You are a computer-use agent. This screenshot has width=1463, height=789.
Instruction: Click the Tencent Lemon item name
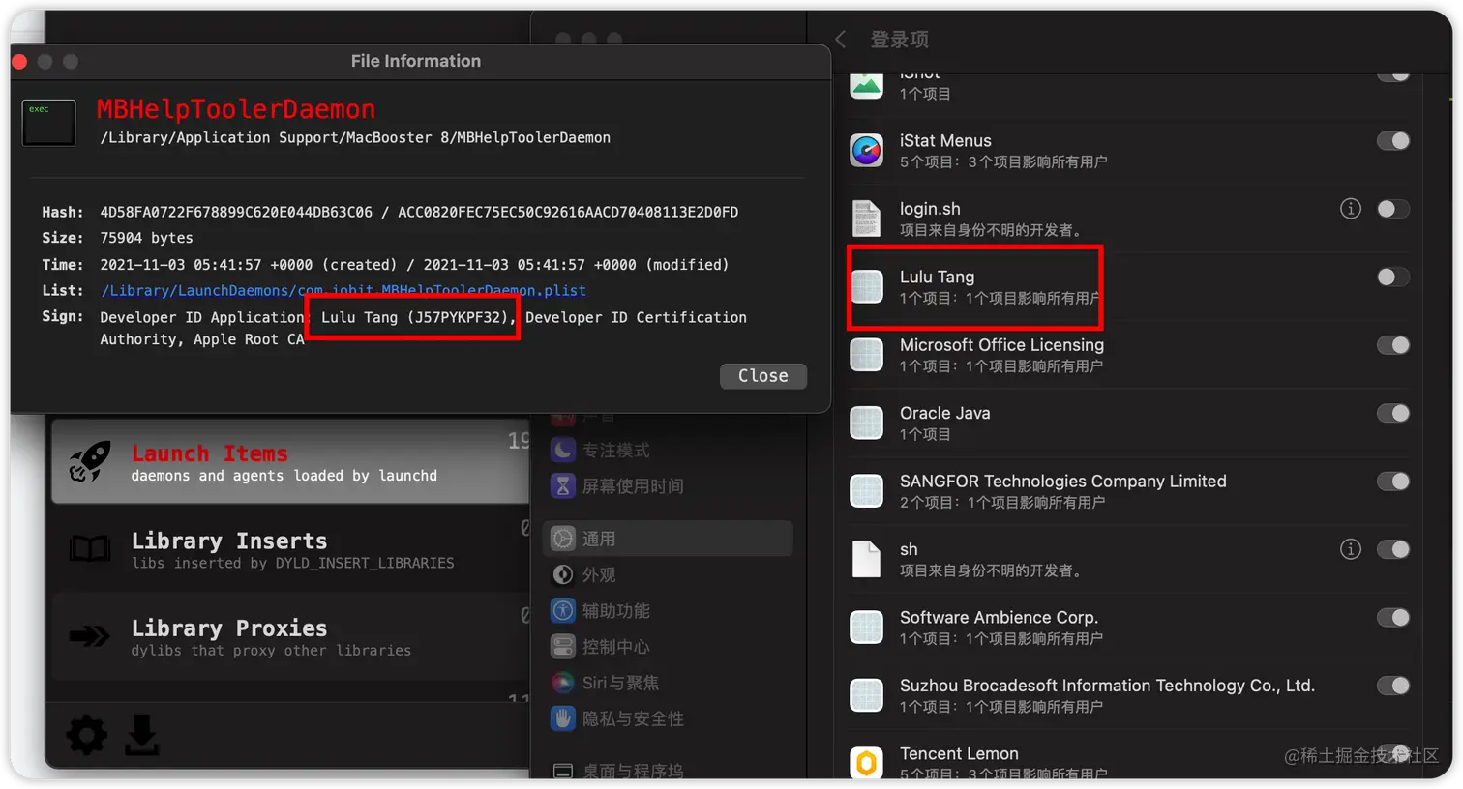click(x=959, y=753)
